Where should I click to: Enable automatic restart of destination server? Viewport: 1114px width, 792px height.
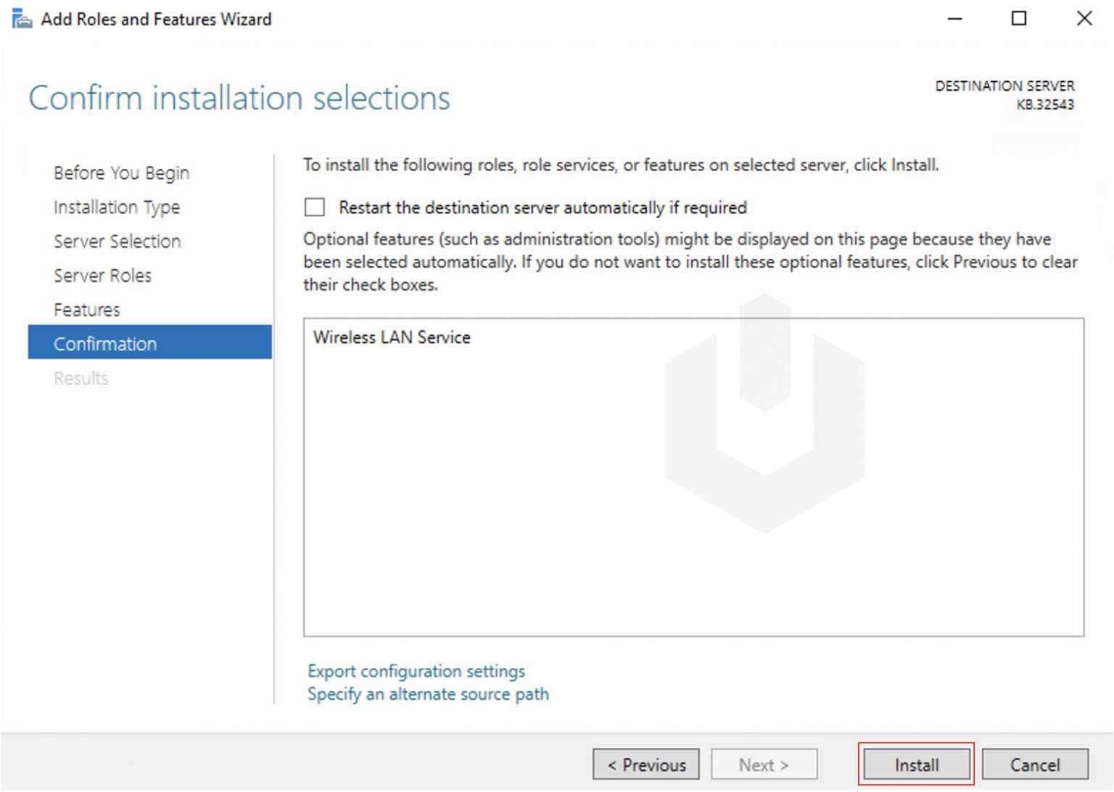pos(313,207)
